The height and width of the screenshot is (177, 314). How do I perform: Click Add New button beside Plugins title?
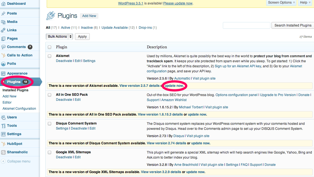(89, 16)
